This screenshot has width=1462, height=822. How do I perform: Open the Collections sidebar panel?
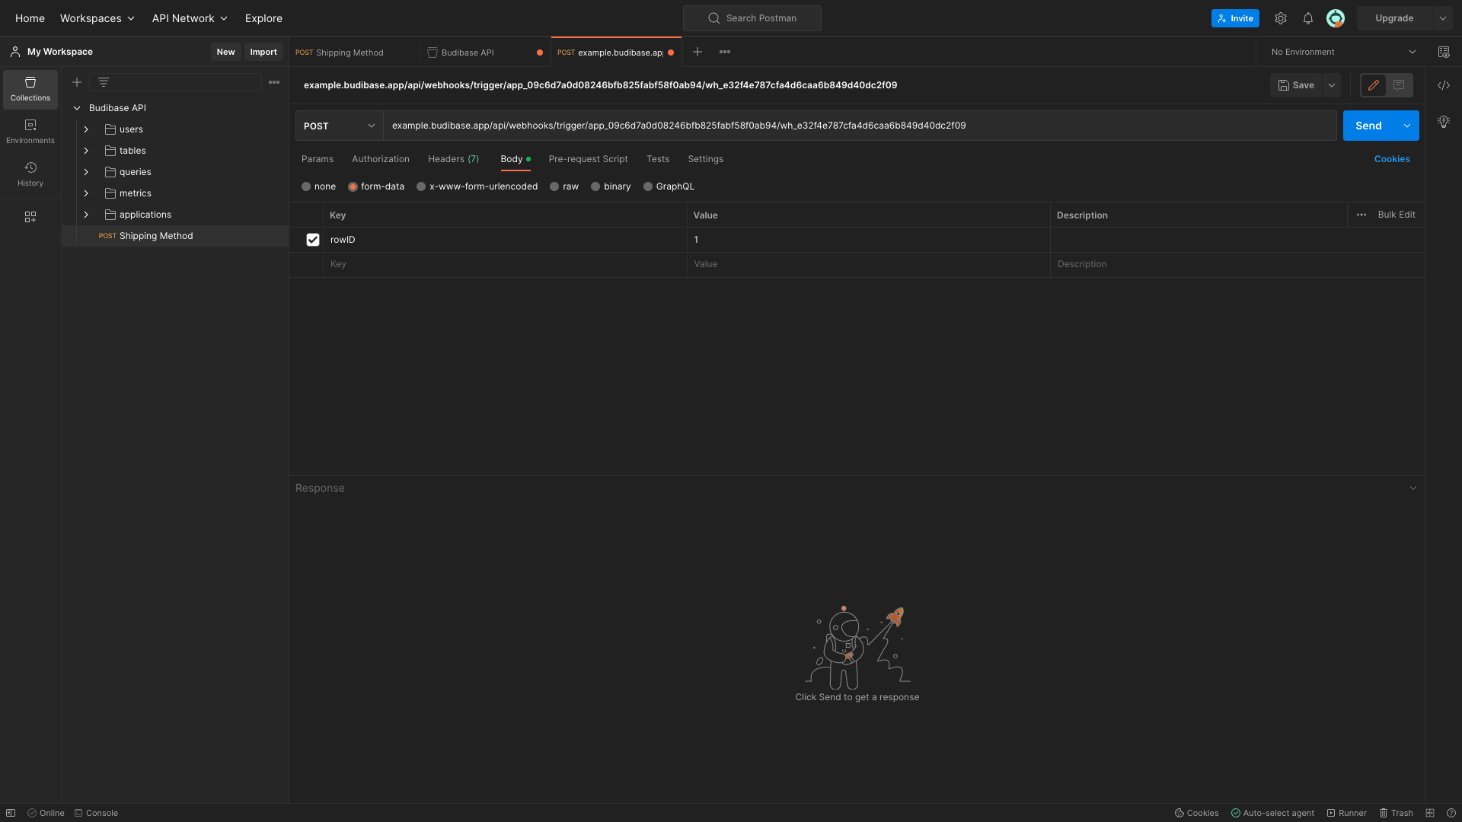(30, 89)
